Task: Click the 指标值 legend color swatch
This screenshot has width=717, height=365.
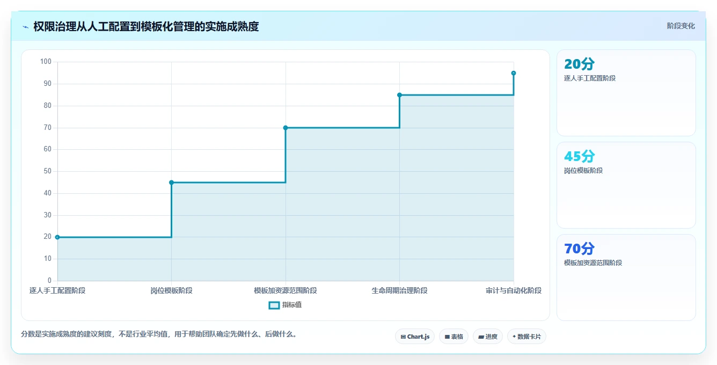Action: tap(274, 305)
